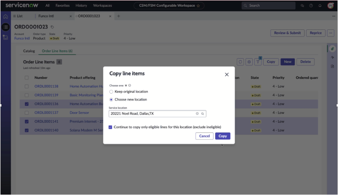Viewport: 338px width, 195px height.
Task: Click Review & Submit button
Action: [287, 33]
